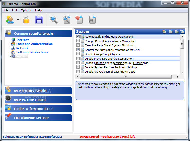Open the dropdown arrow beside the users icon
Image resolution: width=190 pixels, height=141 pixels.
pyautogui.click(x=18, y=20)
